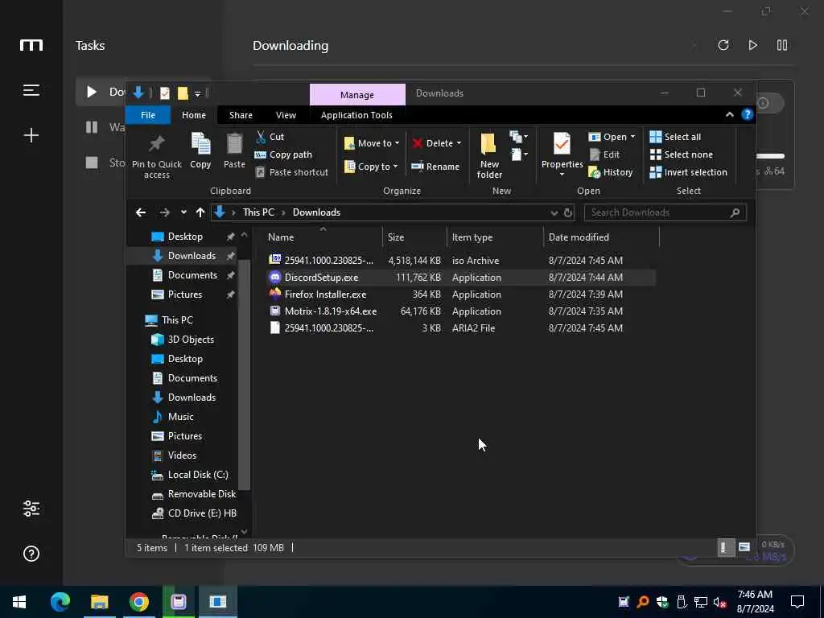This screenshot has width=824, height=618.
Task: Select Firefox Installer.exe file
Action: pyautogui.click(x=459, y=295)
